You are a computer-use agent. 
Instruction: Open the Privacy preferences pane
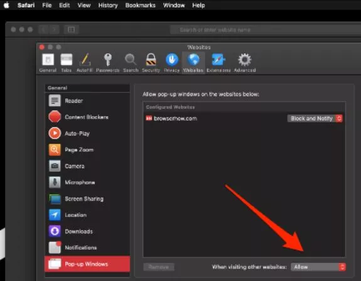click(x=172, y=63)
